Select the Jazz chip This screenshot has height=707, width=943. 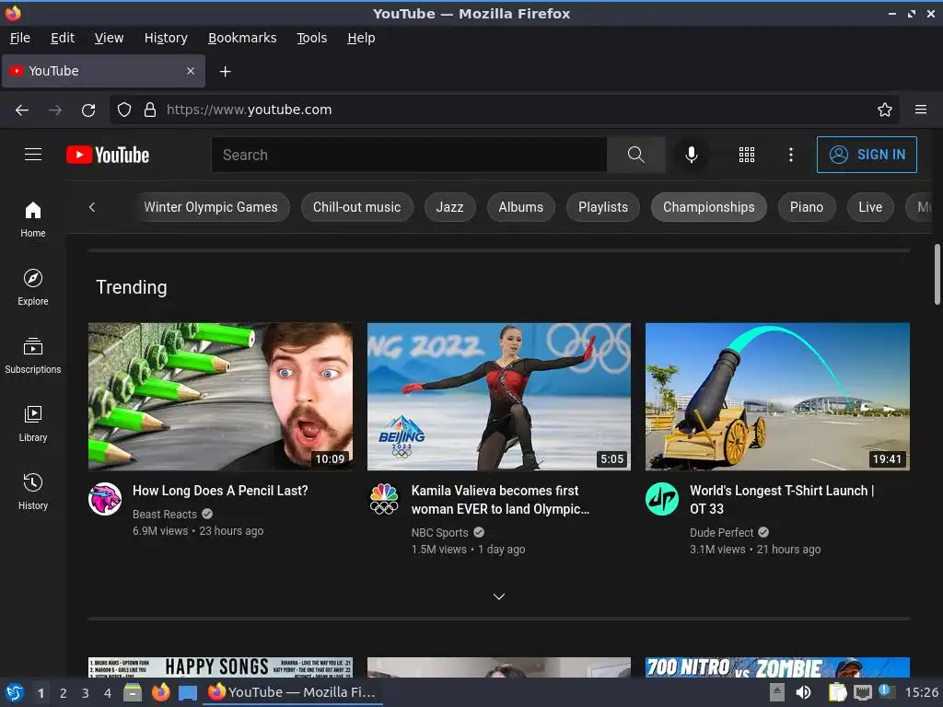[449, 207]
